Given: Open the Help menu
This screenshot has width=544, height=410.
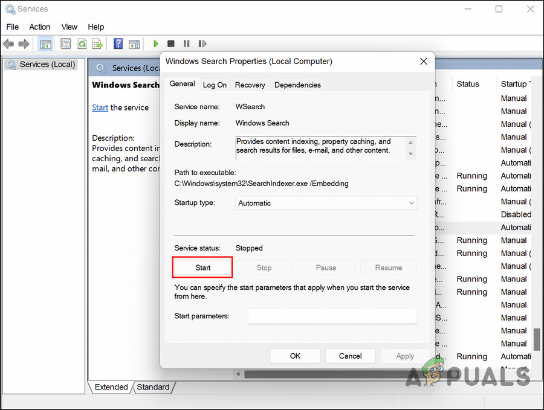Looking at the screenshot, I should tap(96, 27).
